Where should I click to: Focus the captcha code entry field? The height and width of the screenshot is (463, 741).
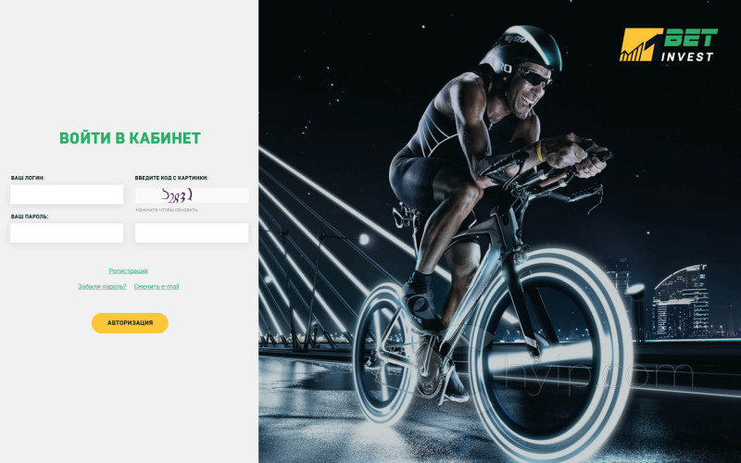(192, 233)
